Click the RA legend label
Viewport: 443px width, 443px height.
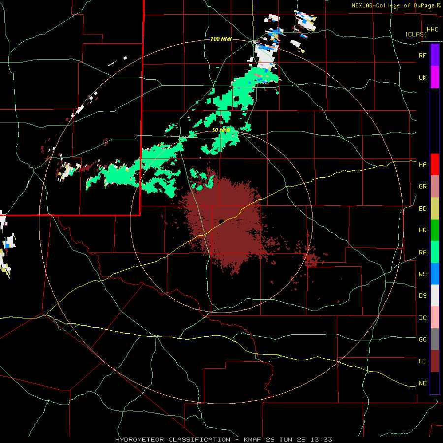(422, 253)
